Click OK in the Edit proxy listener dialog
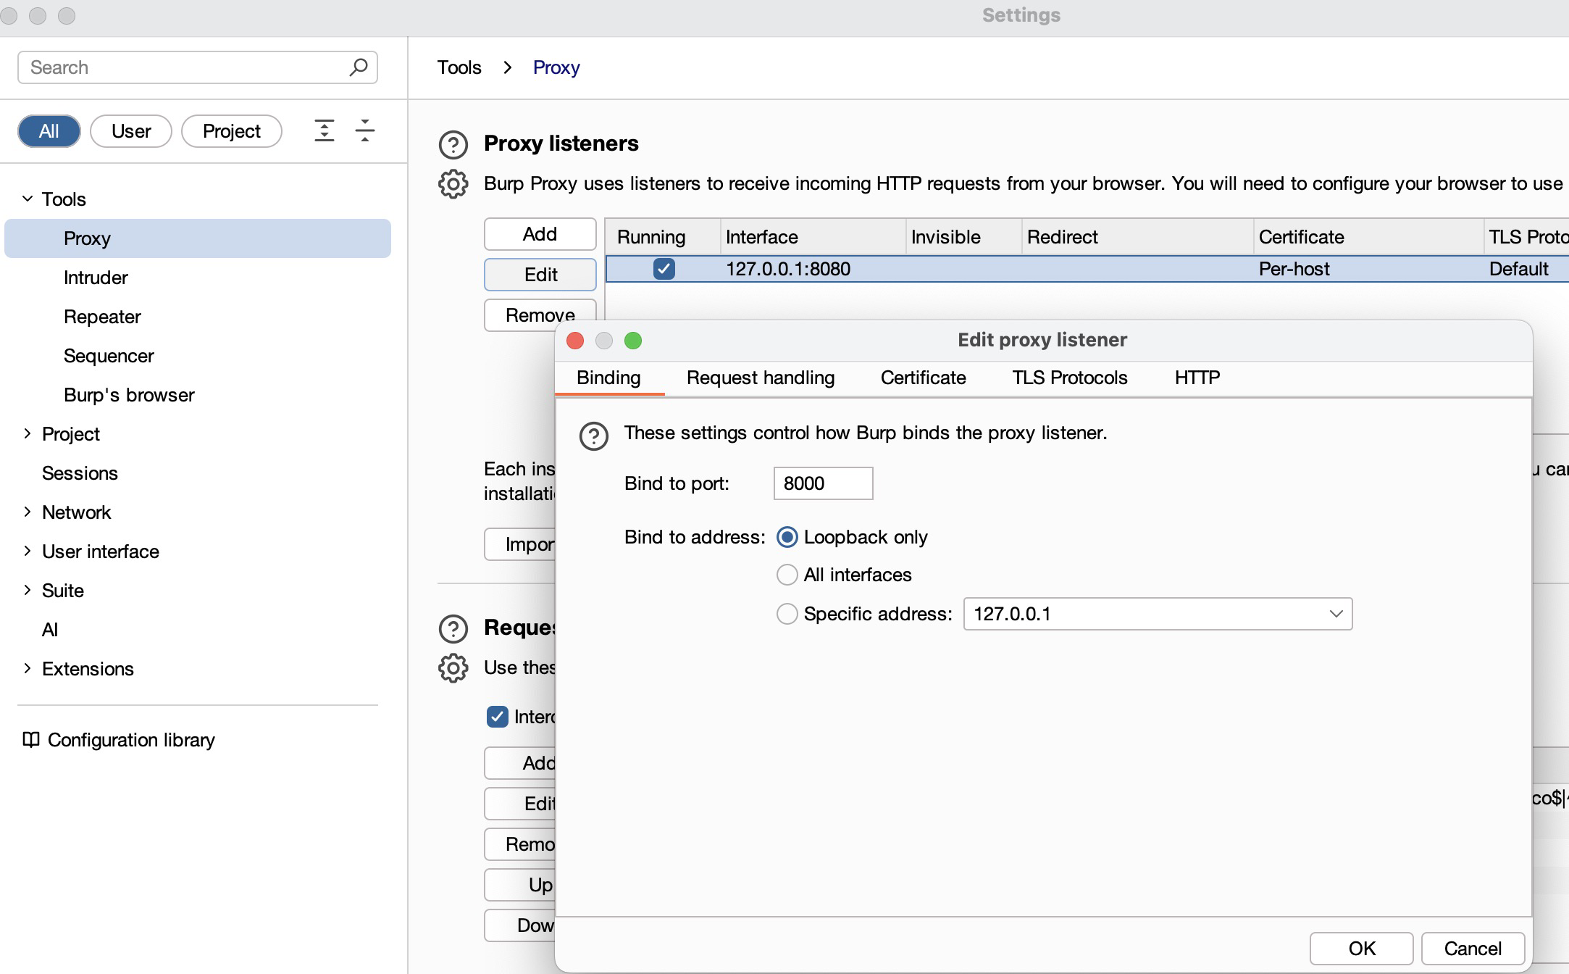1569x974 pixels. pyautogui.click(x=1361, y=948)
